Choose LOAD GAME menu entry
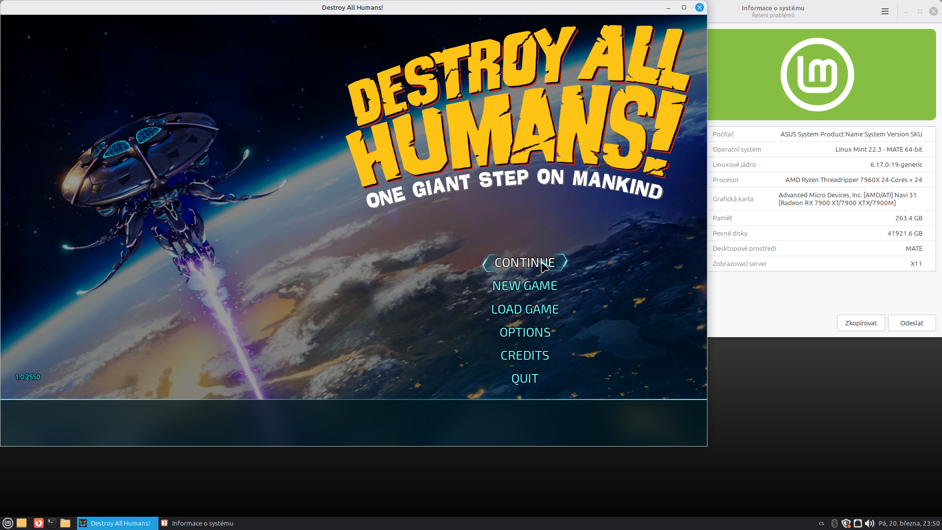Image resolution: width=942 pixels, height=530 pixels. (x=524, y=309)
